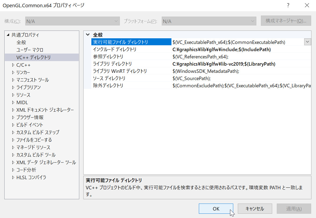Expand the HLSL コンパイラ node
This screenshot has width=316, height=218.
13,177
